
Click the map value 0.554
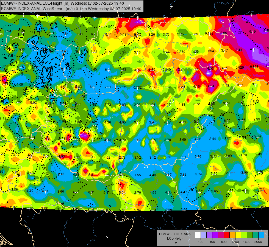pyautogui.click(x=210, y=51)
